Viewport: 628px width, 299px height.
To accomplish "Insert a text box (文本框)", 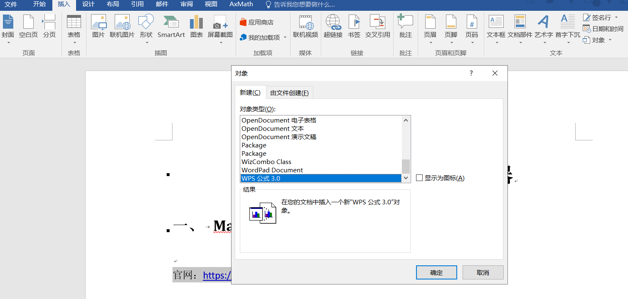I will 496,29.
